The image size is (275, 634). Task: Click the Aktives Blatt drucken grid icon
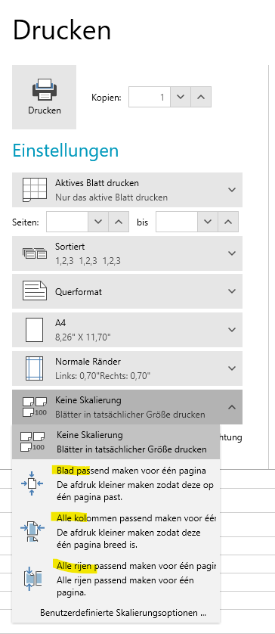(32, 190)
